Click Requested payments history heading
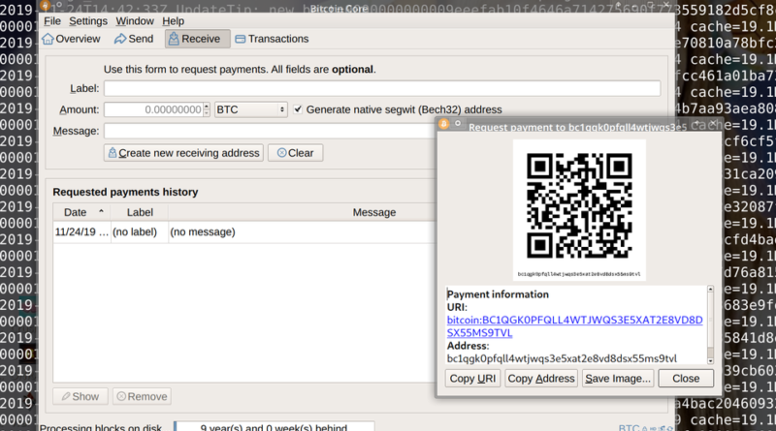 pyautogui.click(x=125, y=192)
